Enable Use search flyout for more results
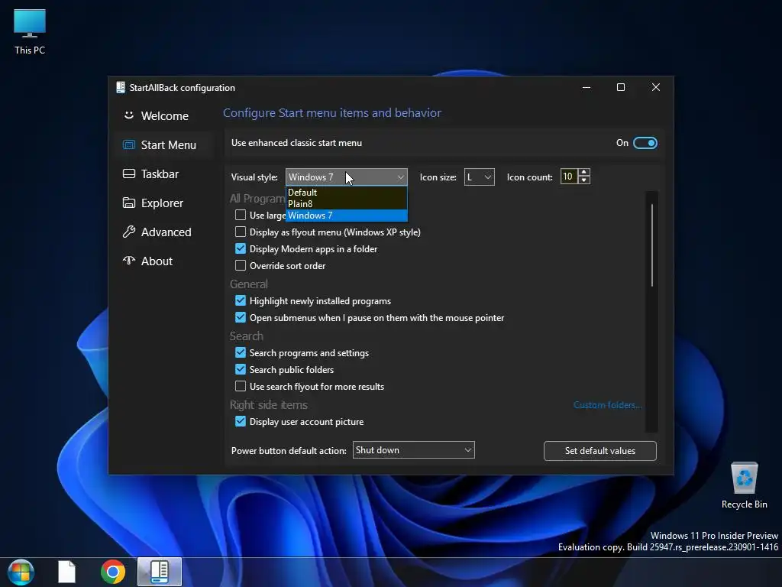 (241, 386)
